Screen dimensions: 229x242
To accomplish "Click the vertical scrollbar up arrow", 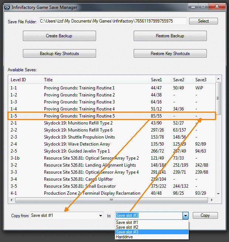I will click(x=218, y=79).
